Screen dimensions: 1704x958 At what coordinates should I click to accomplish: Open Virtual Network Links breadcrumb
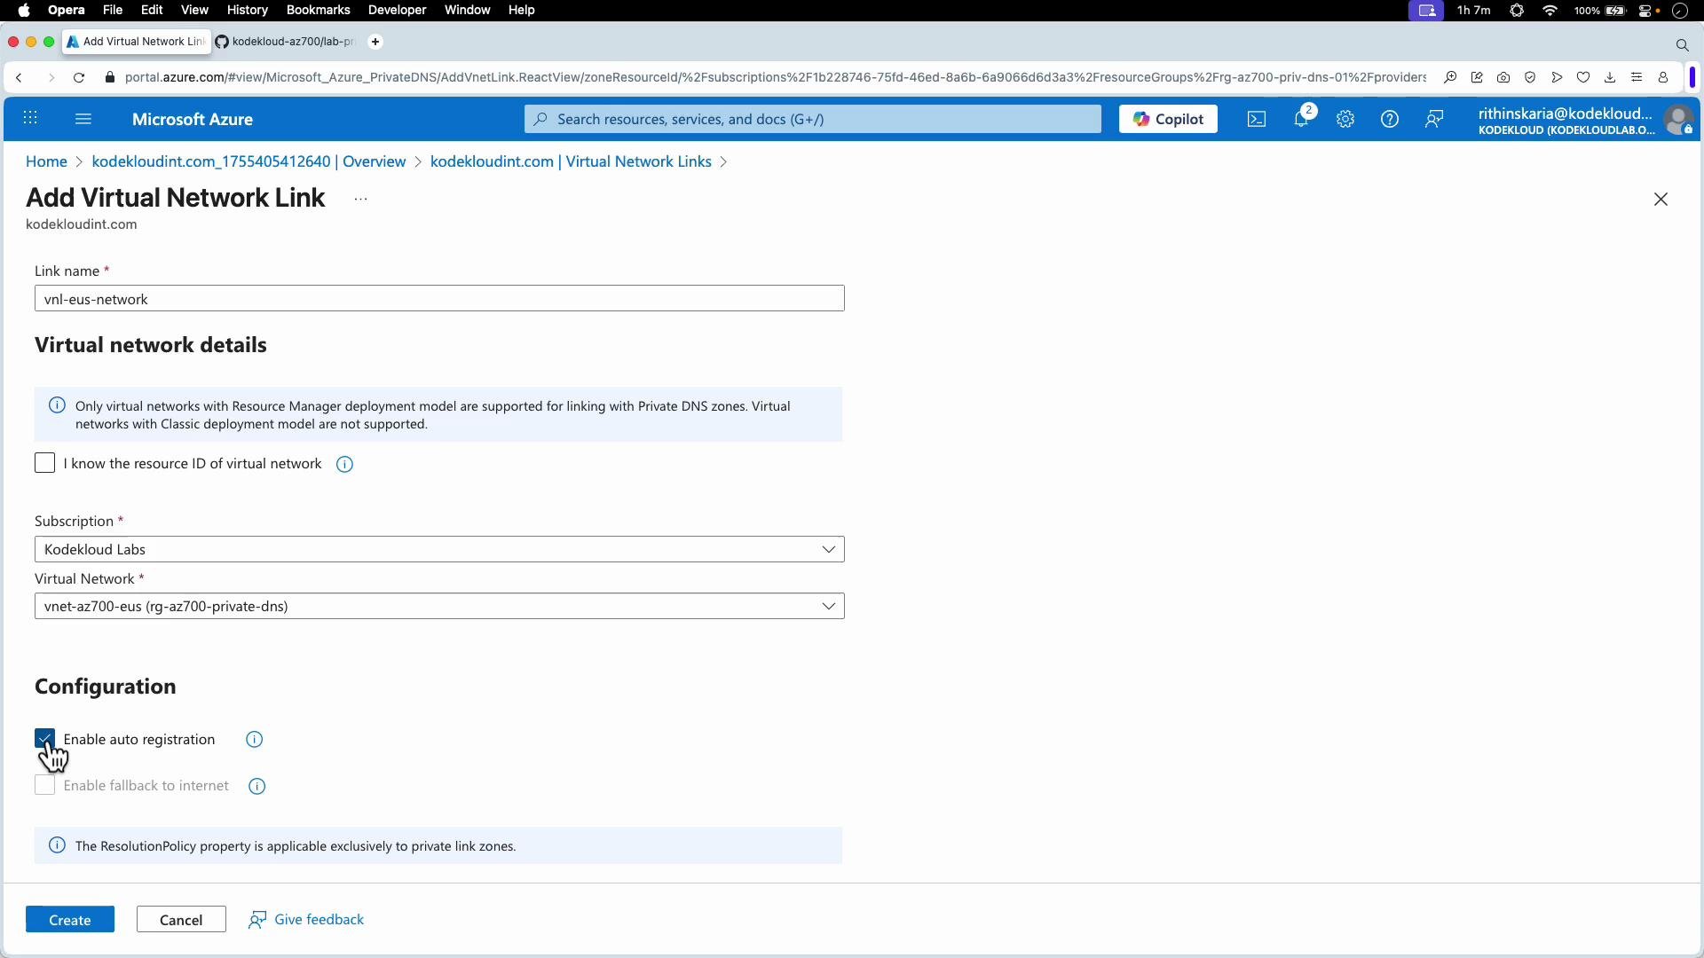point(571,161)
